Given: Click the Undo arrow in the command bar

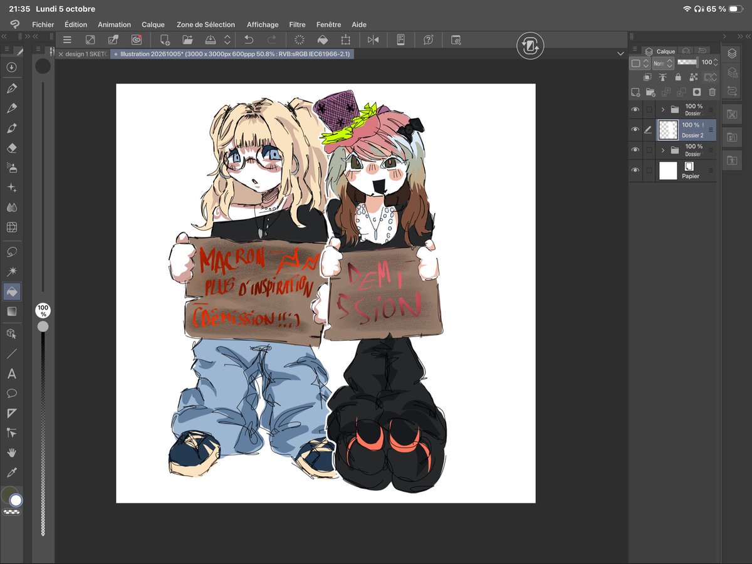Looking at the screenshot, I should 249,39.
